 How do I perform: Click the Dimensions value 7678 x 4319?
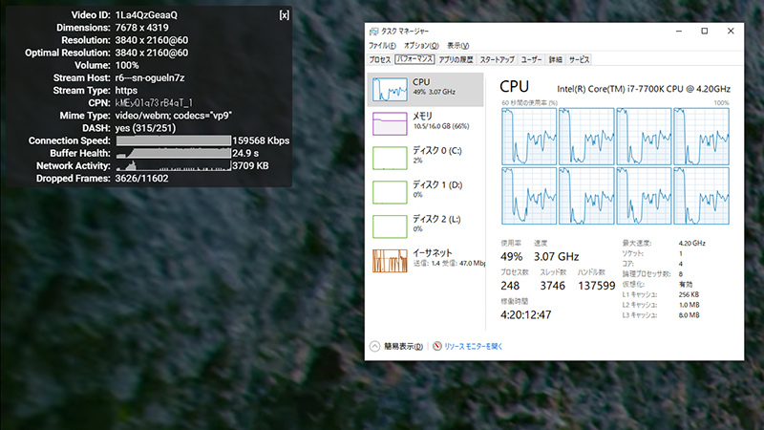coord(141,28)
